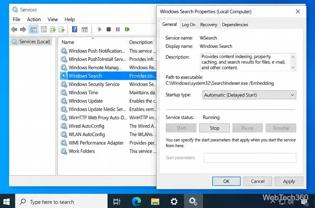The image size is (315, 208).
Task: Click OK to confirm properties
Action: point(226,181)
